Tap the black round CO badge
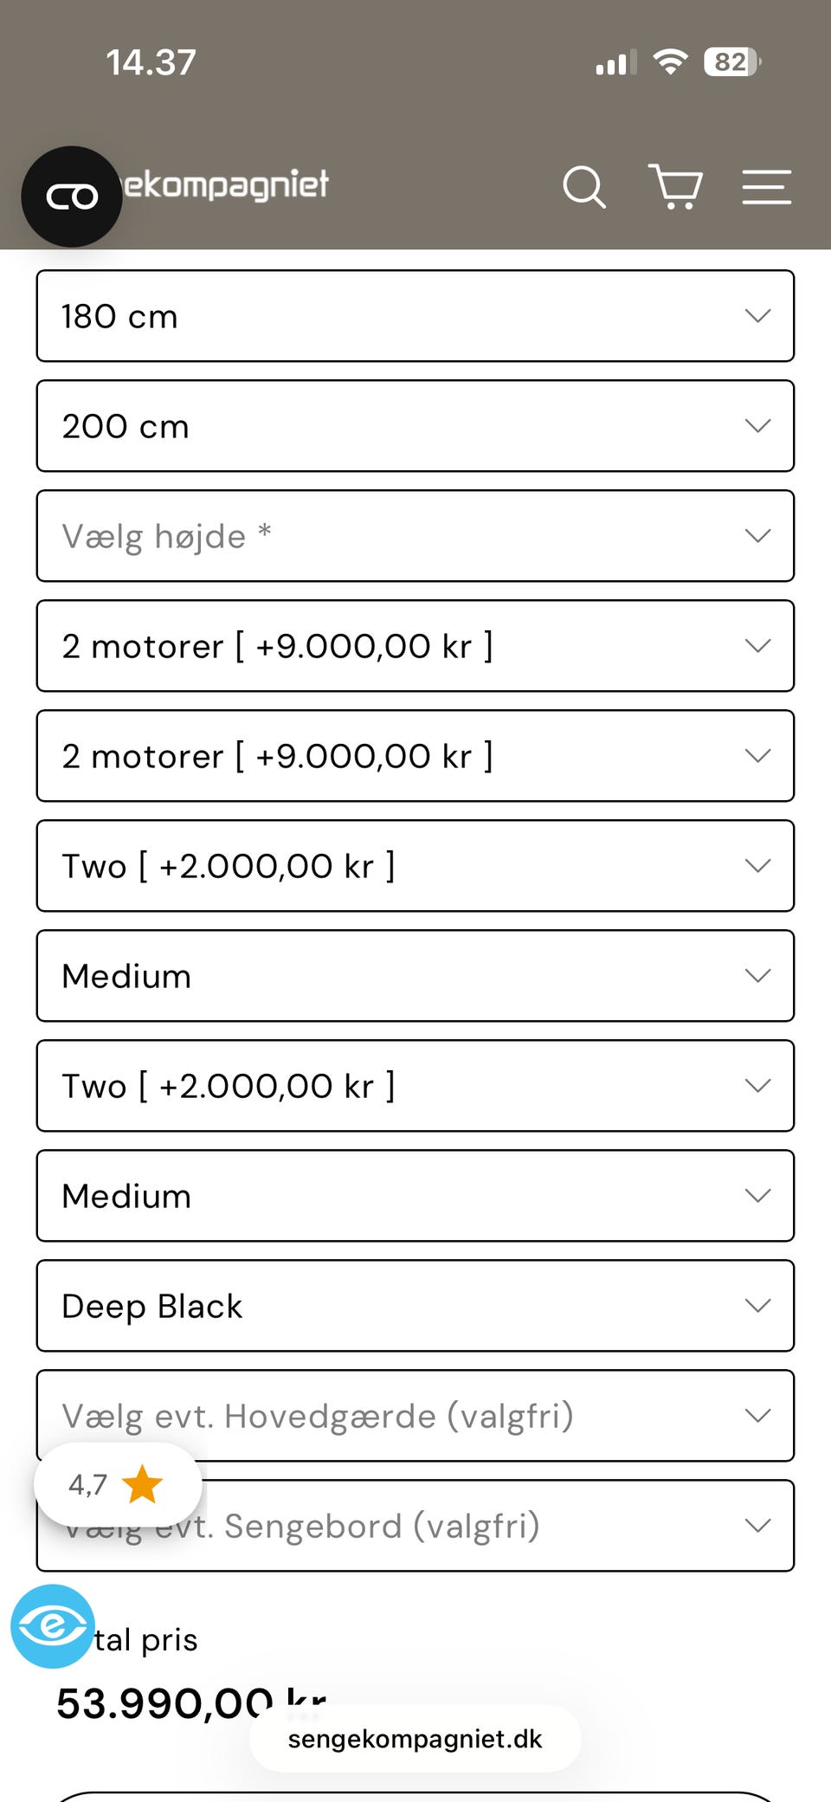The width and height of the screenshot is (831, 1802). [72, 197]
